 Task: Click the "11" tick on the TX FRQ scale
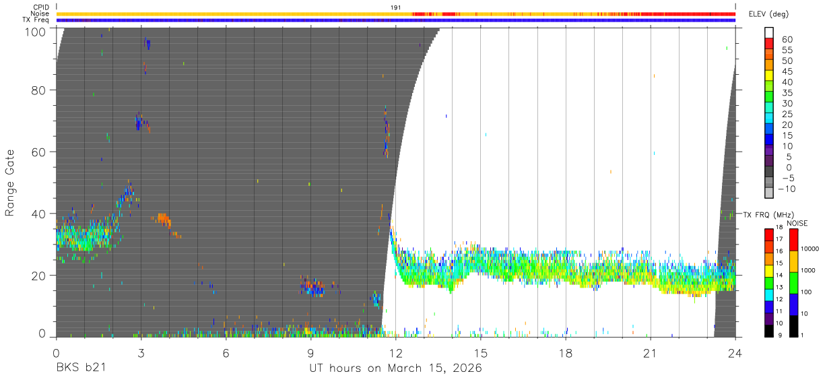[x=781, y=312]
